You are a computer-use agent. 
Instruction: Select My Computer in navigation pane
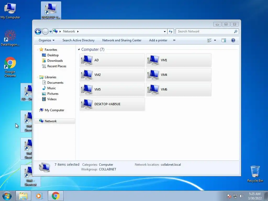point(54,110)
